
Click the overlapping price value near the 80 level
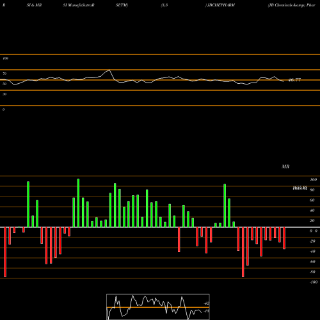click(x=300, y=188)
